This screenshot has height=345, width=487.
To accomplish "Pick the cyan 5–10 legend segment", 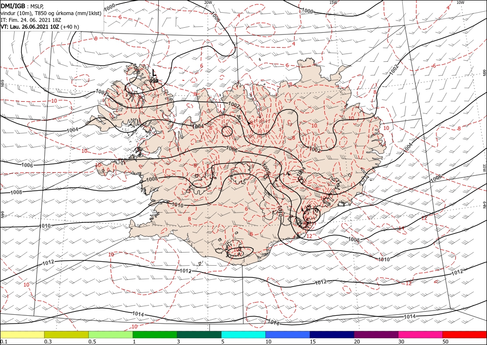I will point(243,334).
